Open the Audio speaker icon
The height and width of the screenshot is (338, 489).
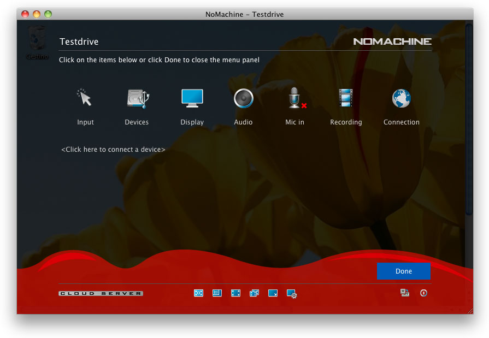(x=243, y=99)
